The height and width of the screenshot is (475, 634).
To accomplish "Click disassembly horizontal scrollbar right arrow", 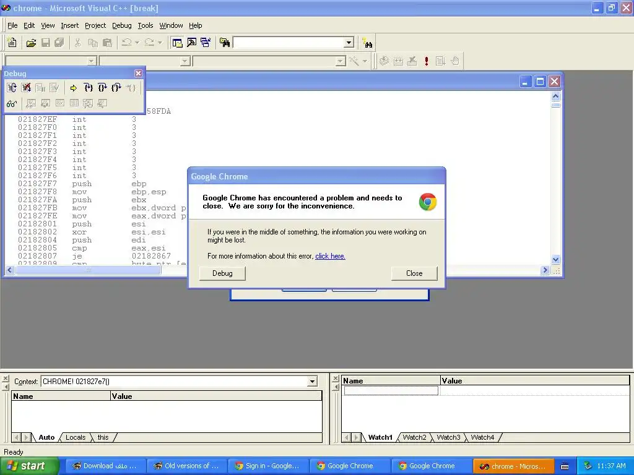I will point(545,270).
